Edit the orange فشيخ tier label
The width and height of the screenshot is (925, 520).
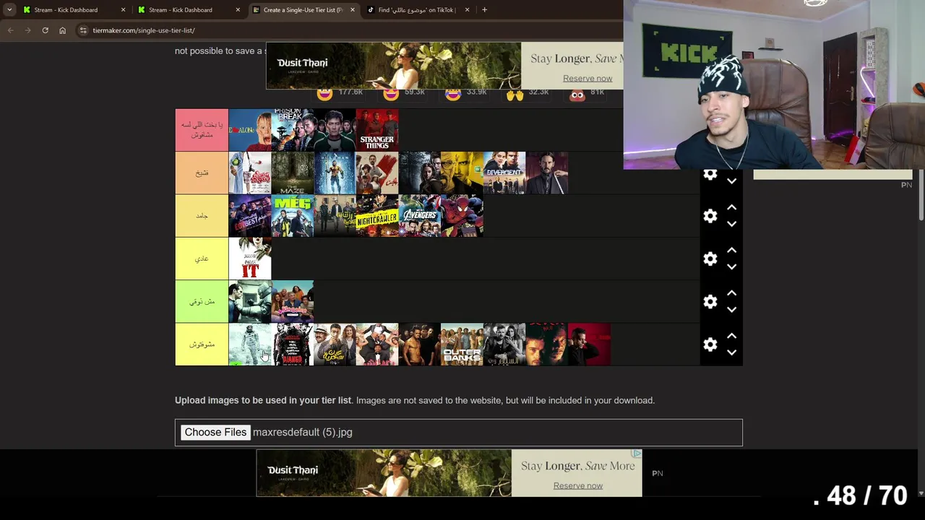pos(202,173)
